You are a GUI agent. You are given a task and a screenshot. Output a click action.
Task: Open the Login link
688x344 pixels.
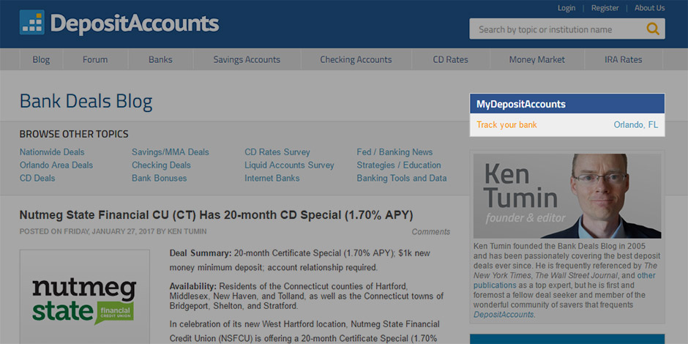point(567,8)
